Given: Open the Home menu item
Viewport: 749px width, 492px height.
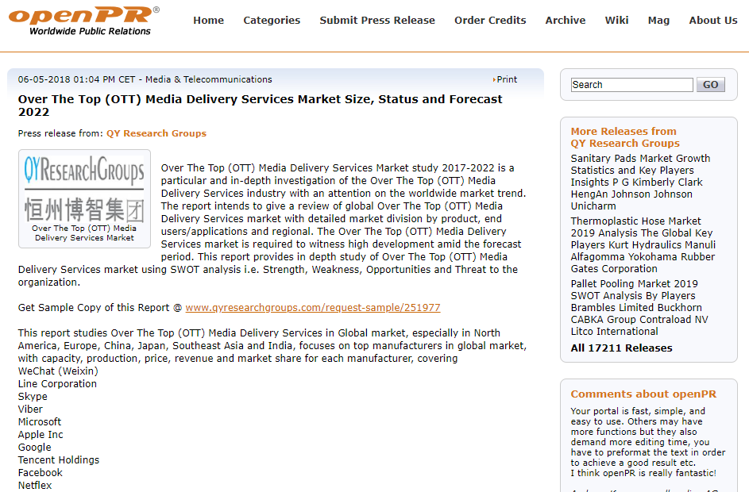Looking at the screenshot, I should click(x=208, y=20).
